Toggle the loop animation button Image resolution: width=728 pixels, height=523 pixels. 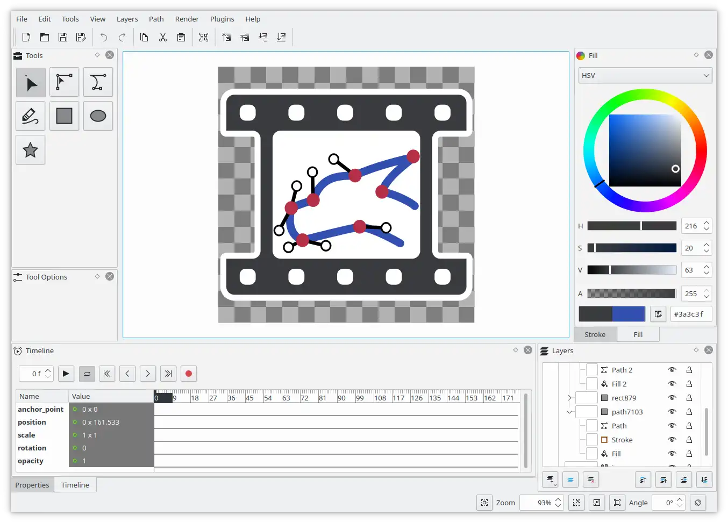pyautogui.click(x=87, y=374)
